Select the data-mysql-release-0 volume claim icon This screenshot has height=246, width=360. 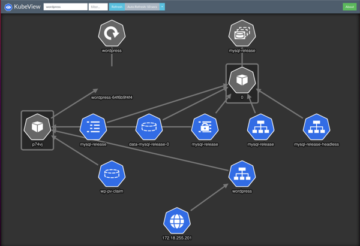click(149, 127)
